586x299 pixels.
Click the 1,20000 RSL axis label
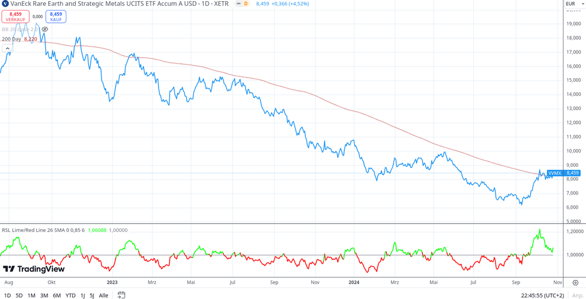574,231
